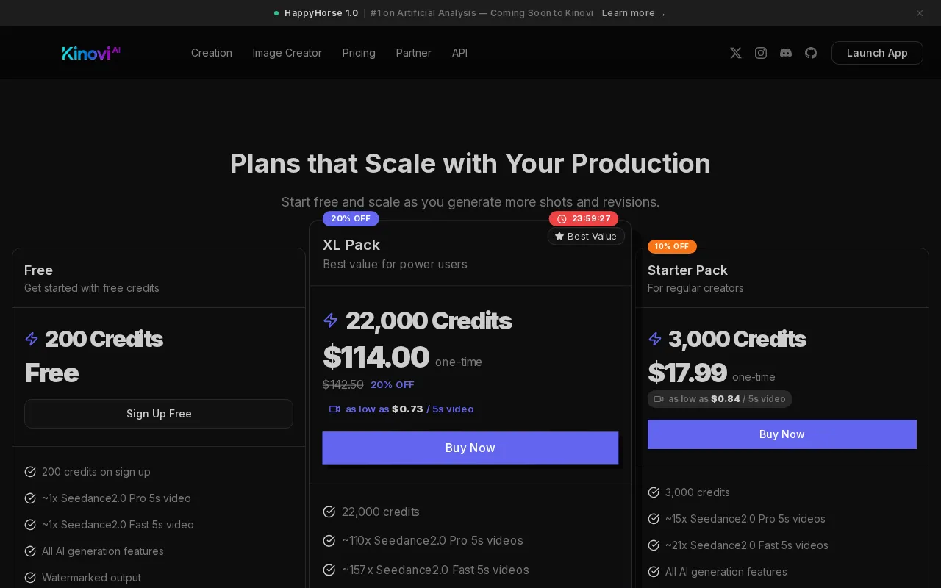Click checkmark icon beside 200 credits on sign up
941x588 pixels.
(30, 472)
